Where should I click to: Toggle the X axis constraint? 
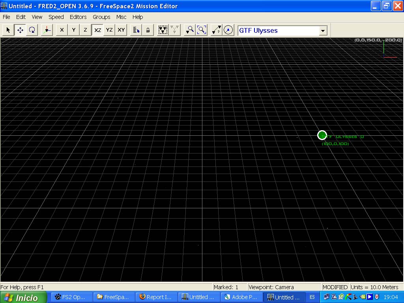pos(62,30)
